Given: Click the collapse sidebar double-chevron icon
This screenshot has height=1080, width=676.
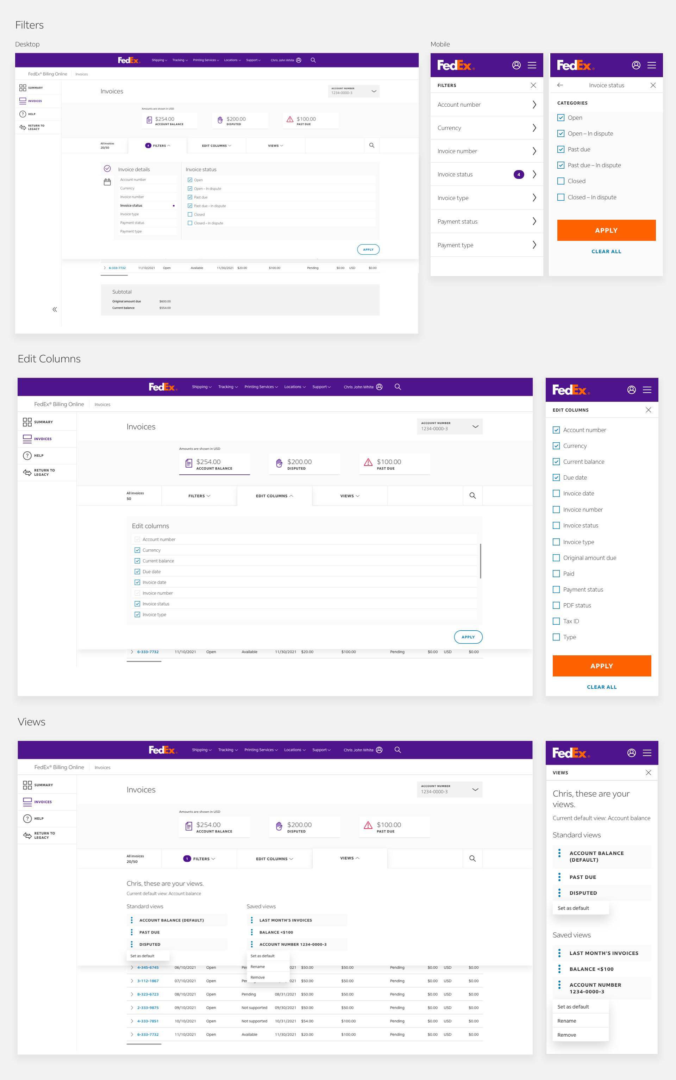Looking at the screenshot, I should [x=55, y=309].
